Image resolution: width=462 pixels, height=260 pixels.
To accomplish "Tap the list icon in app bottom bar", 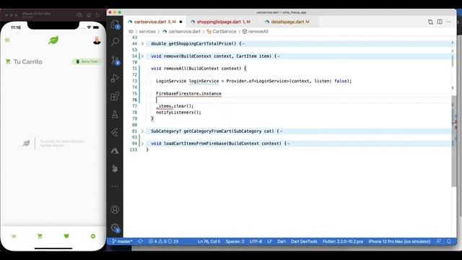I will (14, 236).
